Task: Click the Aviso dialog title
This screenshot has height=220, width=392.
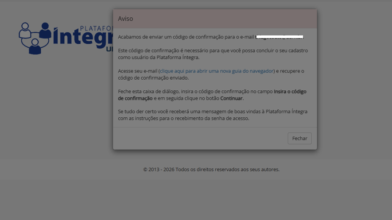Action: pyautogui.click(x=125, y=19)
